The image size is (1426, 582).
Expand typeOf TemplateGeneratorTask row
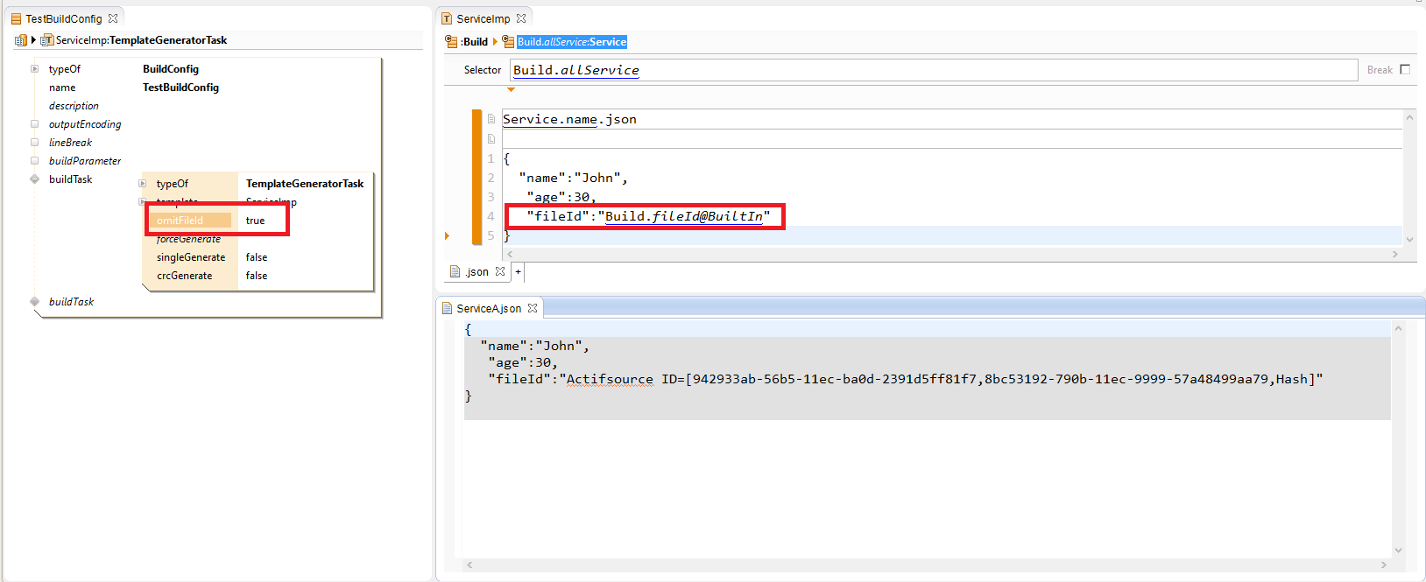click(143, 184)
